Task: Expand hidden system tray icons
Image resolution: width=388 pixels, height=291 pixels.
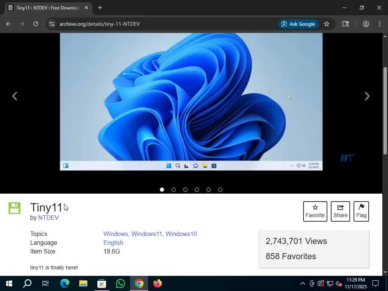Action: (x=303, y=283)
